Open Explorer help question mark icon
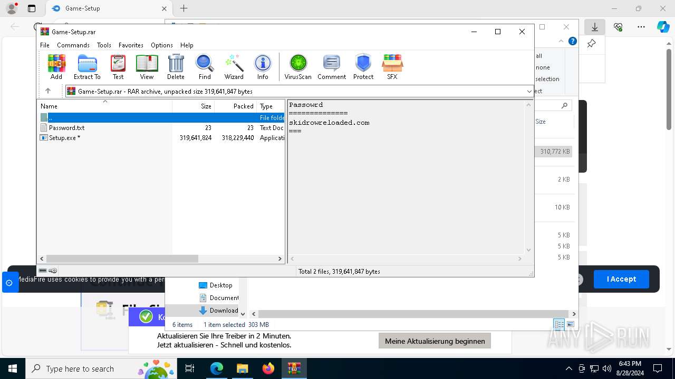 tap(572, 41)
